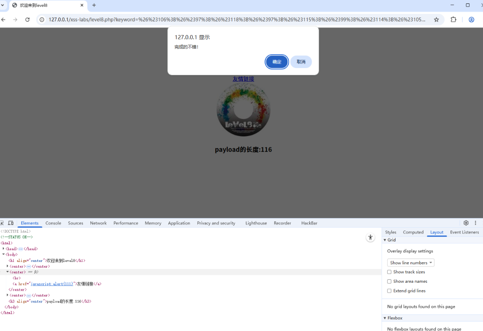
Task: Open the Recorder tab
Action: pos(282,223)
